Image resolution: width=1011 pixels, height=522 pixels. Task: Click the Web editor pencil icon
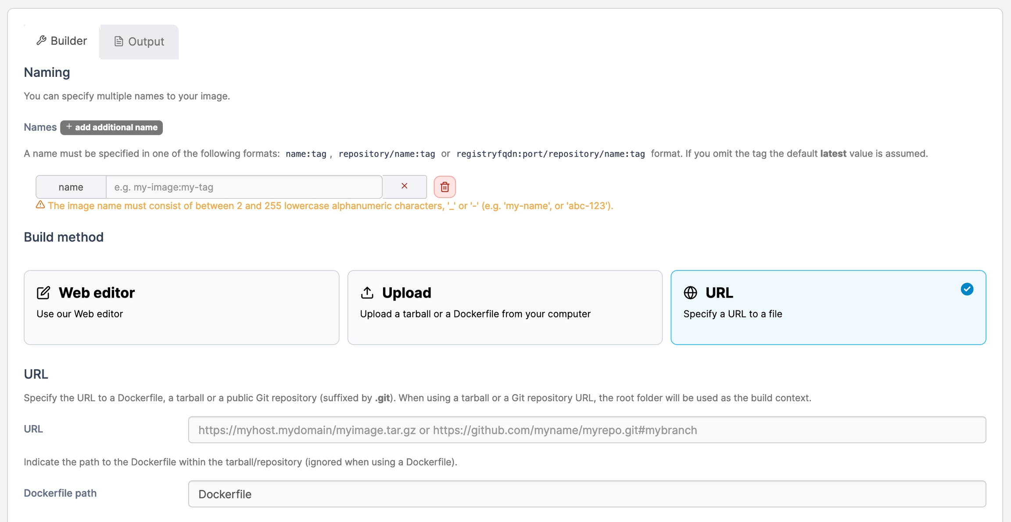43,293
